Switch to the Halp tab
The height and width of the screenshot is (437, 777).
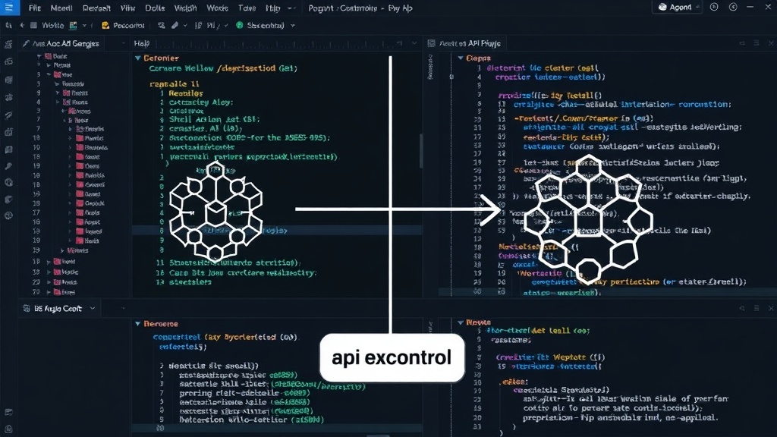(142, 43)
